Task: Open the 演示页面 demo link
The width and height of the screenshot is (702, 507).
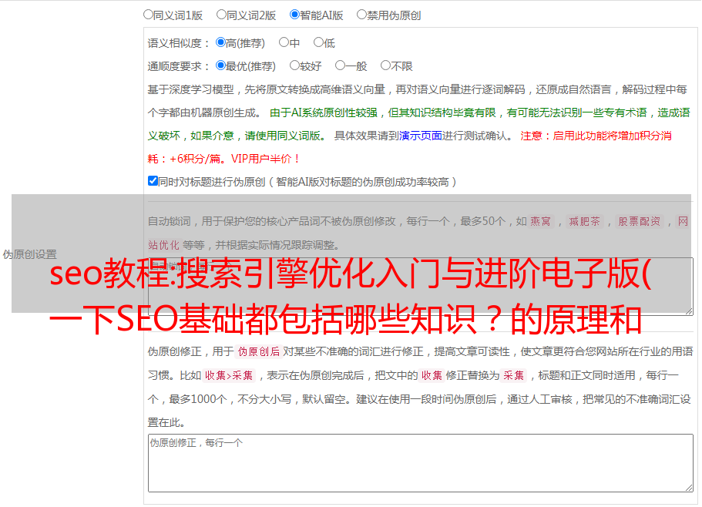Action: [x=421, y=136]
